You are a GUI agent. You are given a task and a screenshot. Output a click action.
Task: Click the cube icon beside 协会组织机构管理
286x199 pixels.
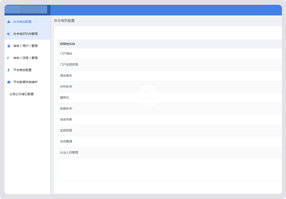[9, 34]
